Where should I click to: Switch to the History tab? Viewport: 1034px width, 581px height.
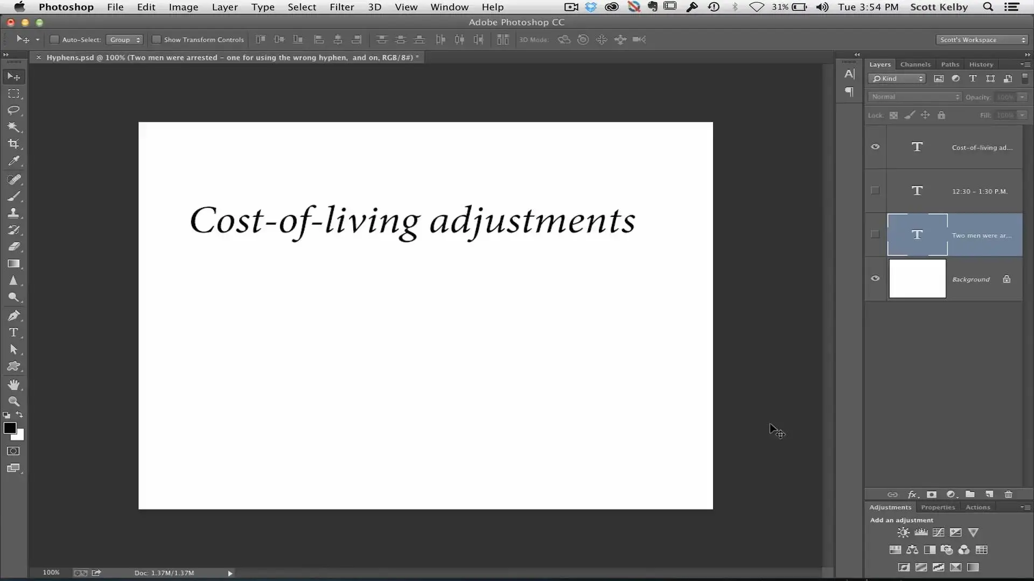pos(981,64)
